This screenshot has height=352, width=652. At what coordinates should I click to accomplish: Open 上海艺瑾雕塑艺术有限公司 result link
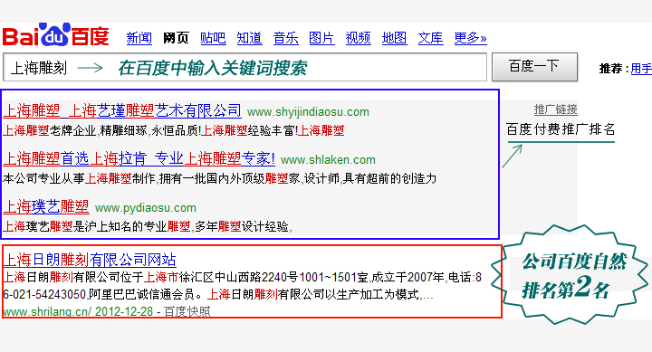click(122, 111)
